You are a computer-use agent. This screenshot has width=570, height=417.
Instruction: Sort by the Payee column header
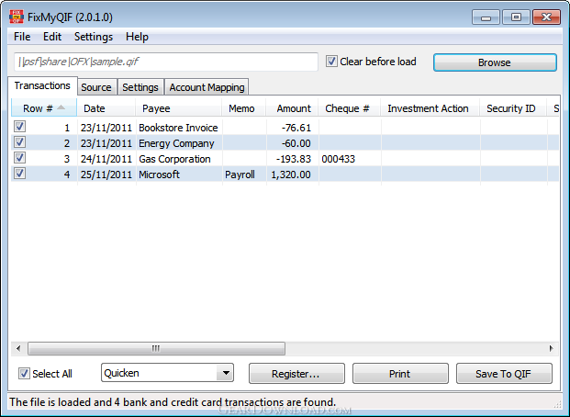[x=178, y=108]
